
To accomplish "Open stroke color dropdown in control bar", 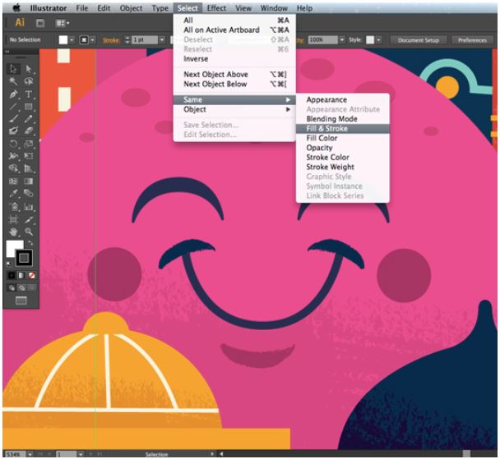I will [x=93, y=39].
